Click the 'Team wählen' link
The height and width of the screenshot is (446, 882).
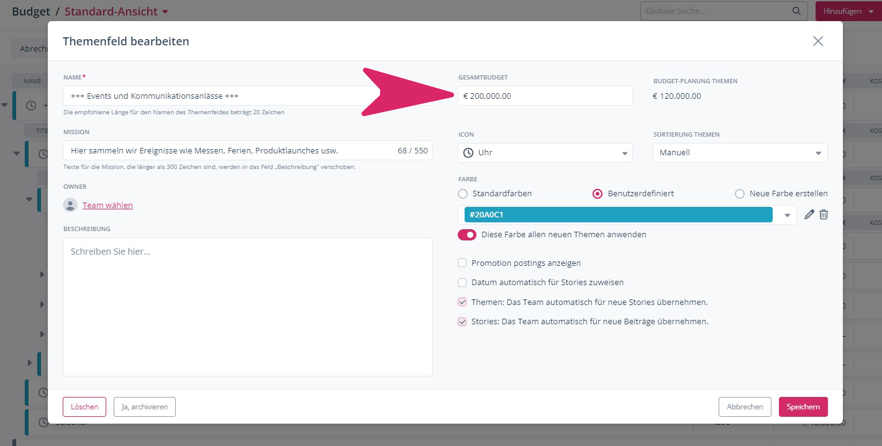pyautogui.click(x=107, y=205)
